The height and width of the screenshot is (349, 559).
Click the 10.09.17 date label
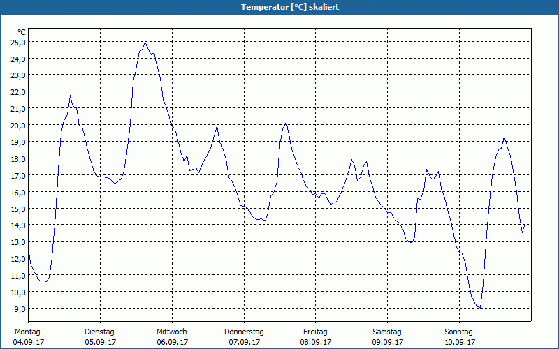(460, 342)
